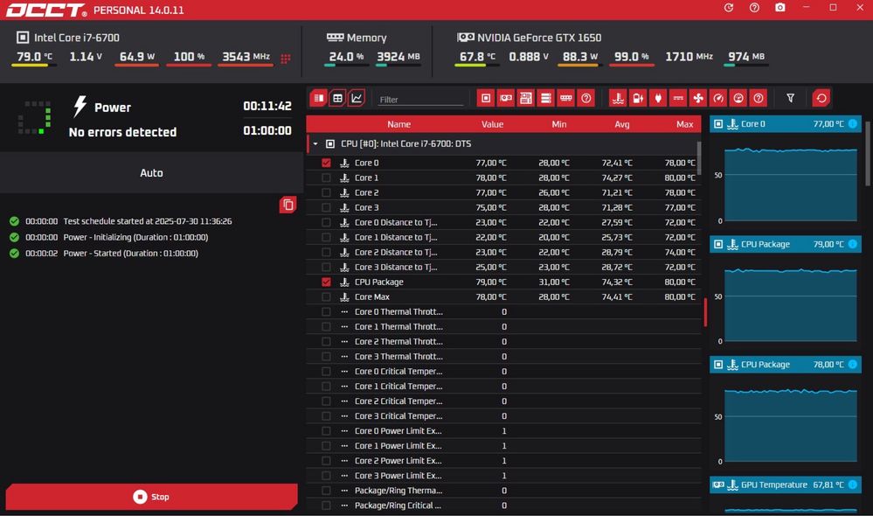Uncheck the CPU Package checkbox
Screen dimensions: 873x516
coord(326,282)
